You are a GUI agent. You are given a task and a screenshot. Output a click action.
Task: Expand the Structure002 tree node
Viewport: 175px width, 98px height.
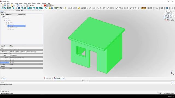[x=8, y=28]
